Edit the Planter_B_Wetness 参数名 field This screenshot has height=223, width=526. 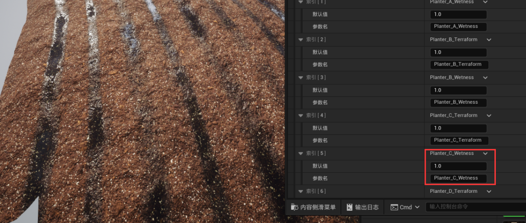[x=458, y=102]
